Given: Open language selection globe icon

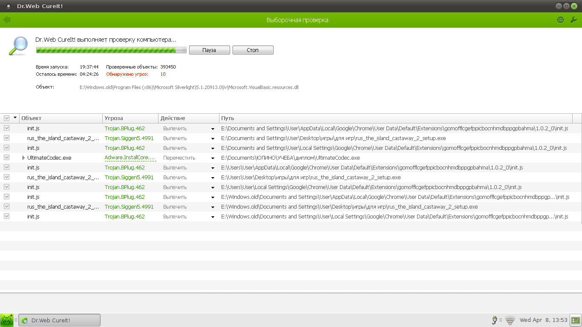Looking at the screenshot, I should (560, 20).
